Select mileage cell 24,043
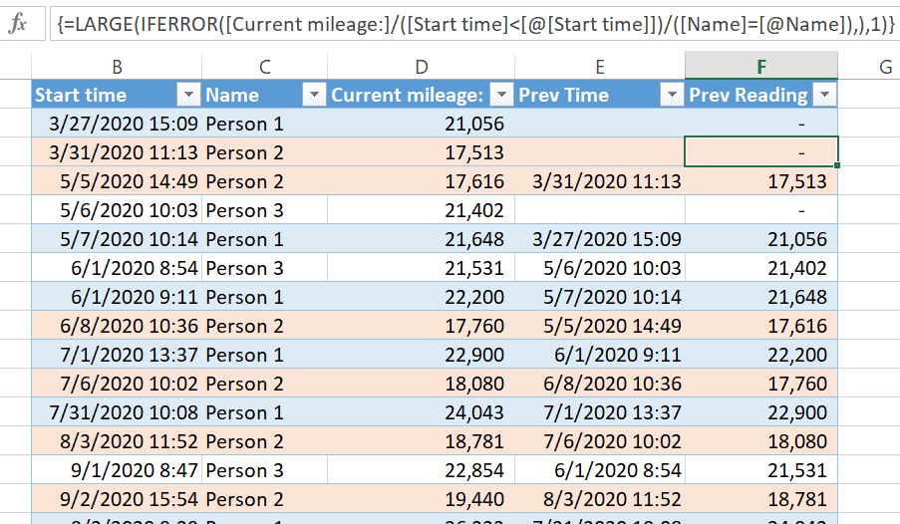900x524 pixels. click(x=422, y=412)
